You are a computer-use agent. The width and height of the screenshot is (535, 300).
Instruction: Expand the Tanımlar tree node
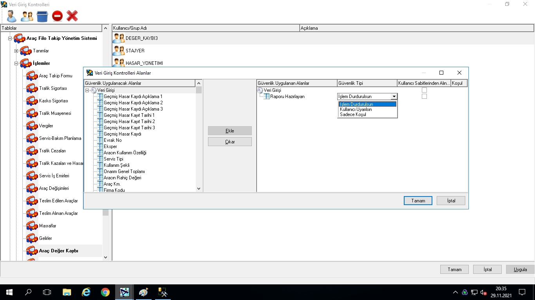pyautogui.click(x=16, y=51)
